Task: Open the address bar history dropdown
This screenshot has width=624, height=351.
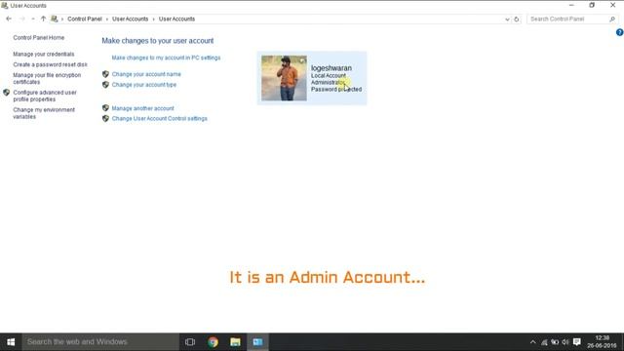Action: pos(507,19)
